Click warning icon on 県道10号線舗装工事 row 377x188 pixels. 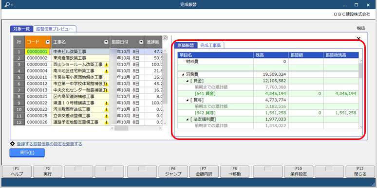click(107, 103)
